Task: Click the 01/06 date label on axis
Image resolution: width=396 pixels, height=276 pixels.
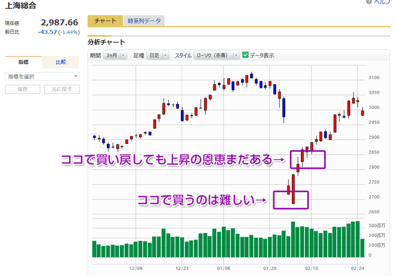Action: pyautogui.click(x=224, y=269)
